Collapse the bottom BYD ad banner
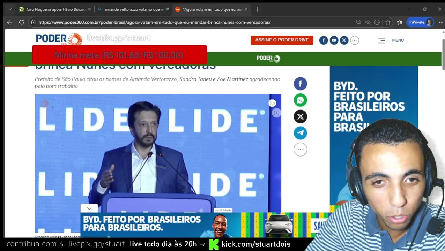Screen dimensions: 445x251 point(89,208)
